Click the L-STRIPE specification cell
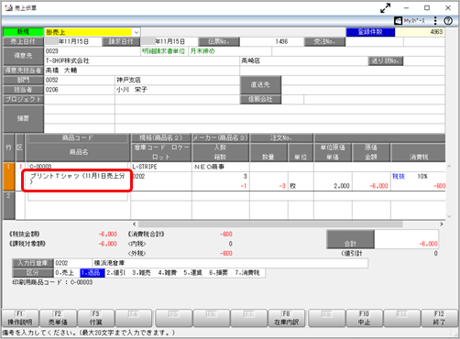Screen dimensions: 460x339 [x=161, y=167]
